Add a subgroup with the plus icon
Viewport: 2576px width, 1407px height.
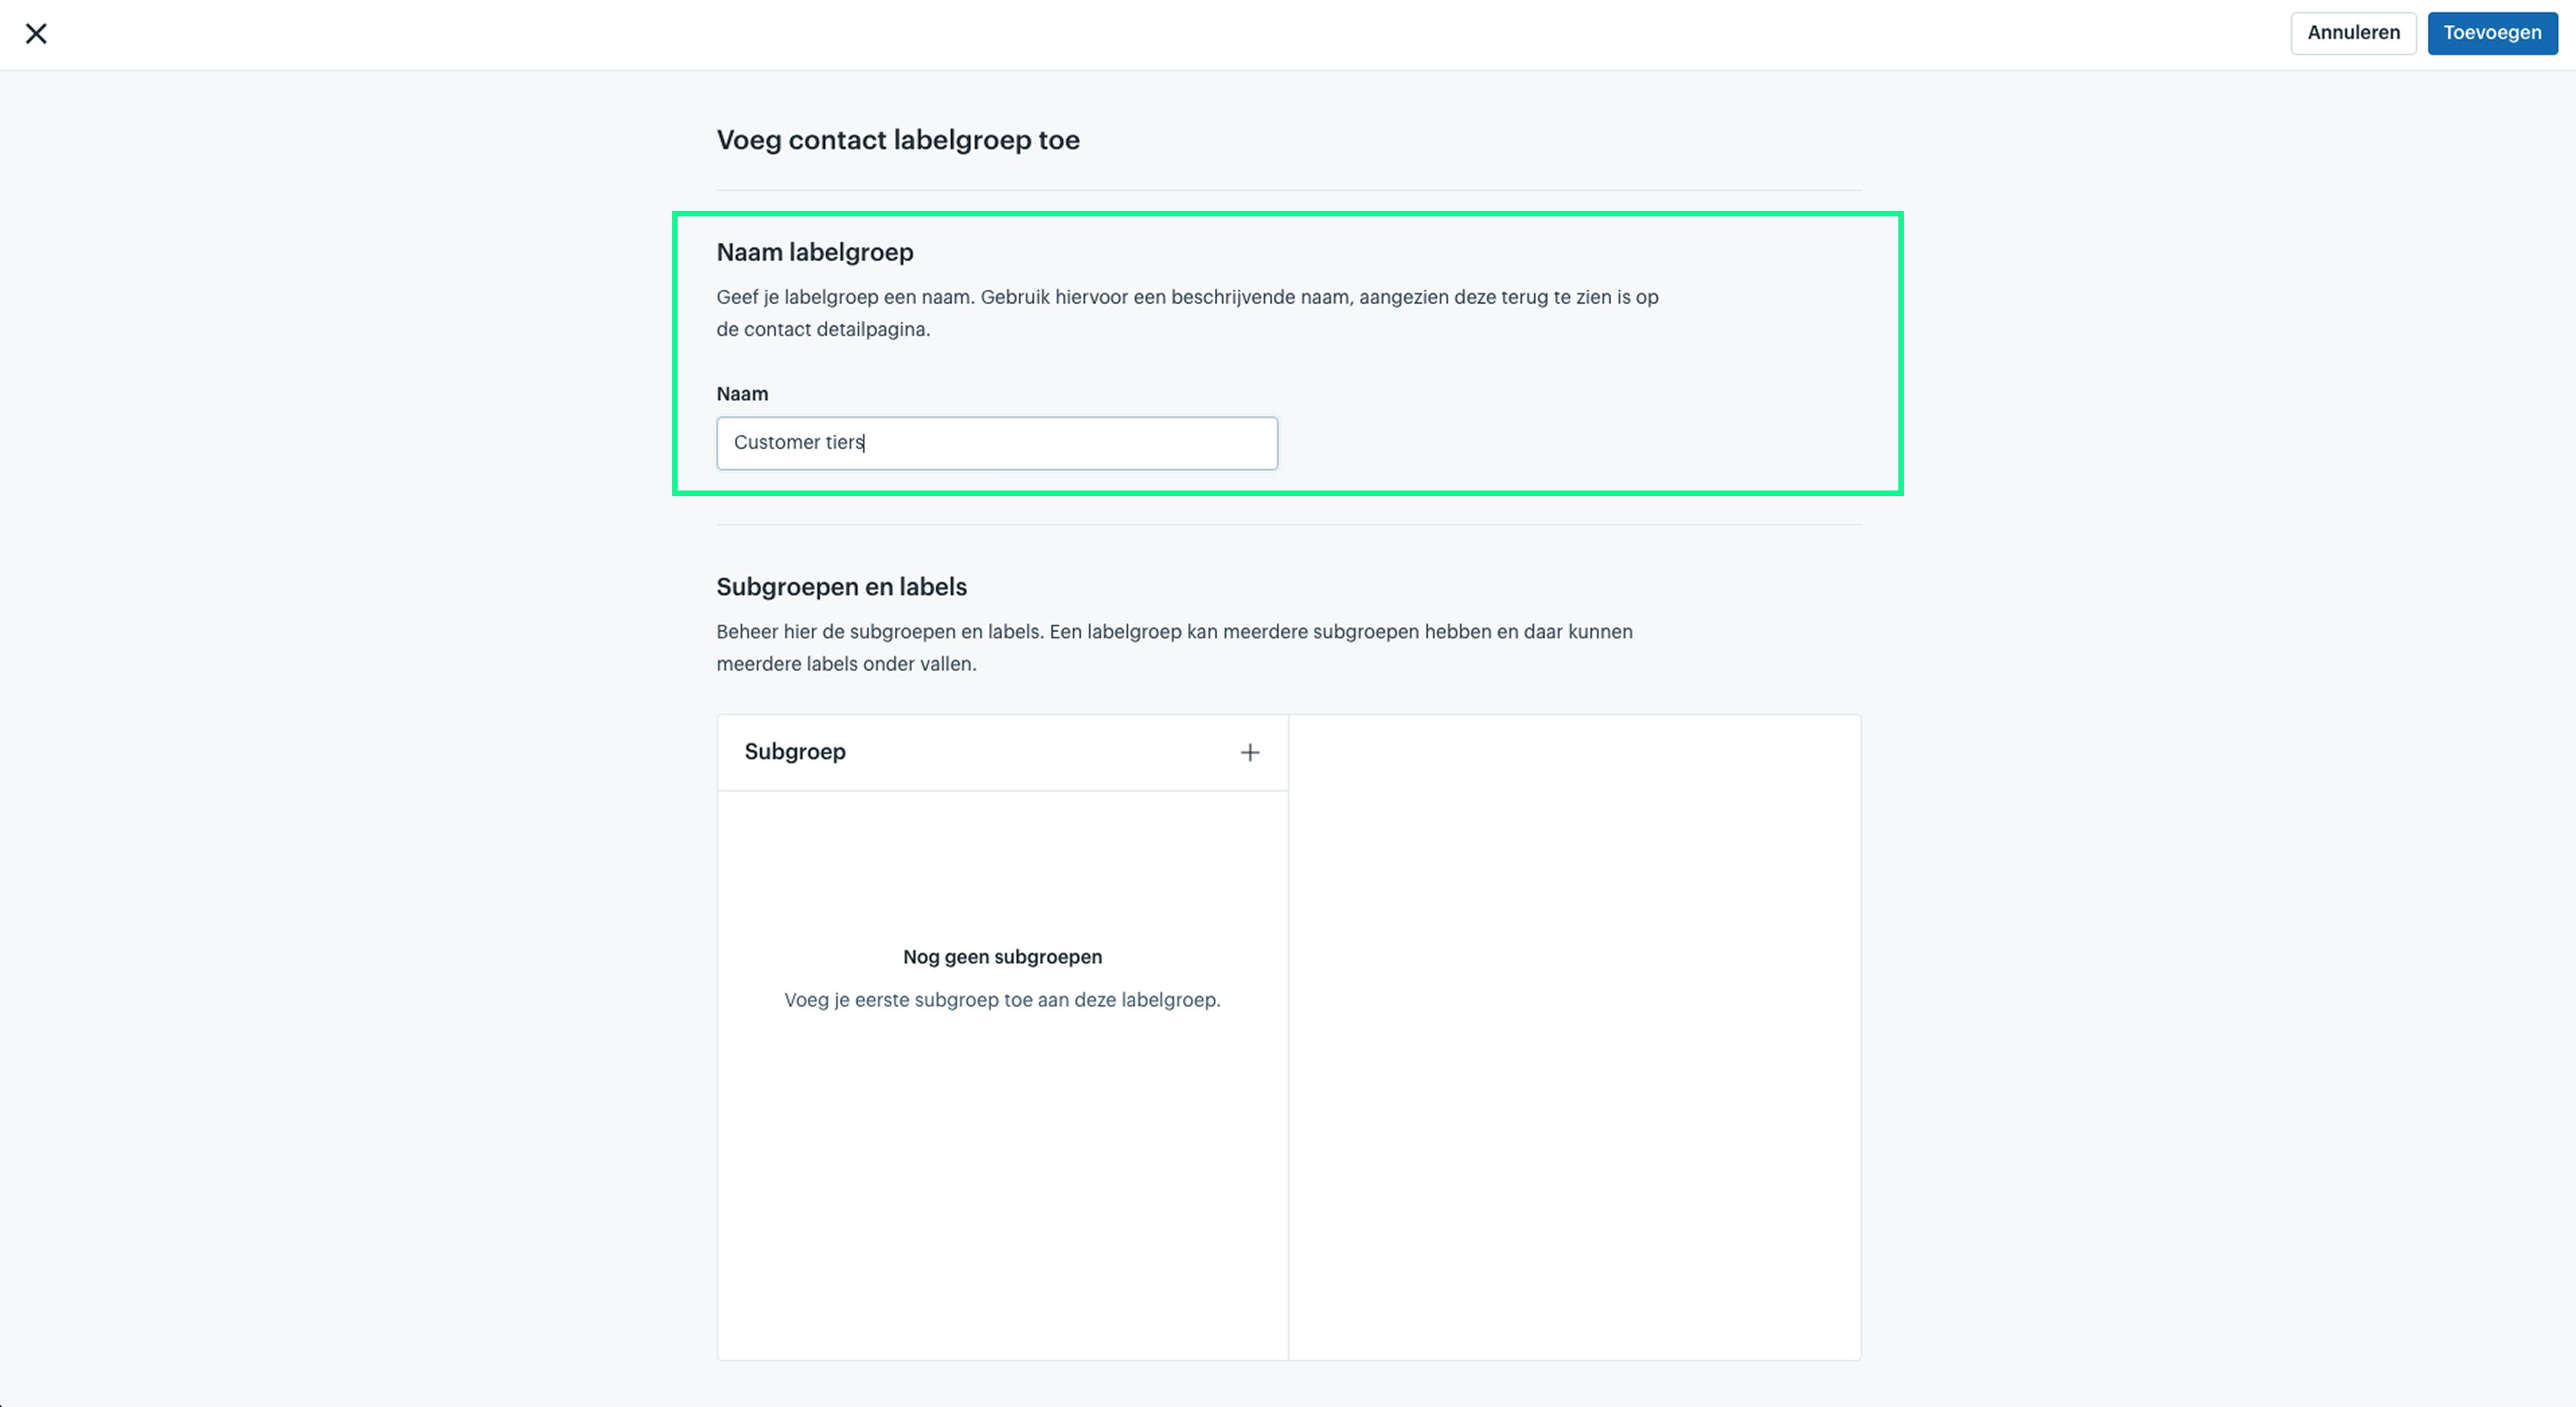click(x=1250, y=753)
